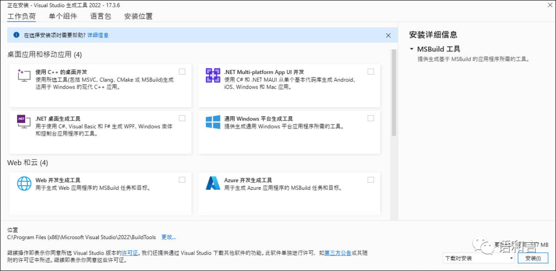
Task: Dismiss the help banner with X
Action: click(388, 35)
